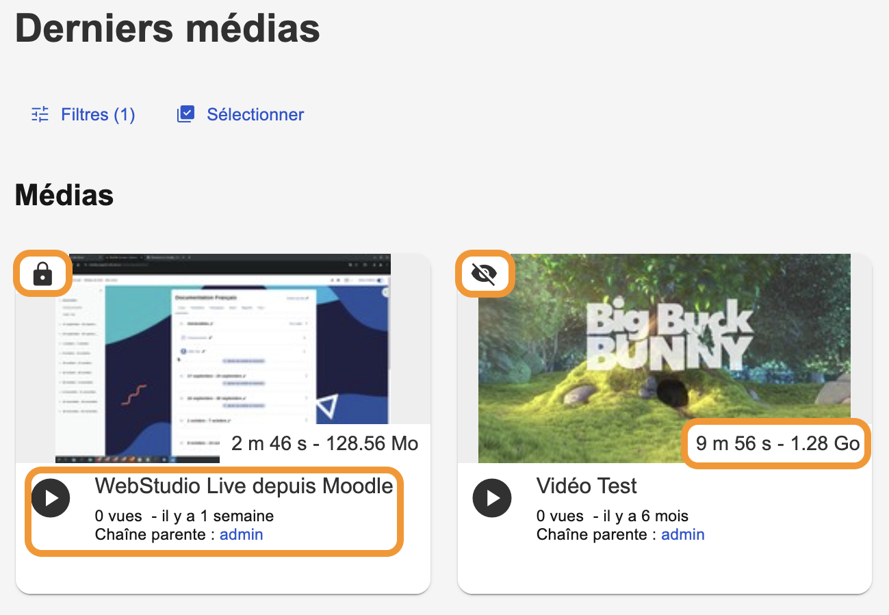
Task: Open the WebStudio Live depuis Moodle thumbnail
Action: coord(222,358)
